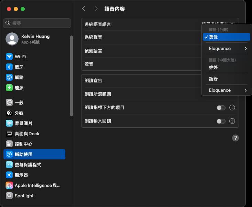This screenshot has width=252, height=207.
Task: Click the back navigation arrow
Action: 84,9
